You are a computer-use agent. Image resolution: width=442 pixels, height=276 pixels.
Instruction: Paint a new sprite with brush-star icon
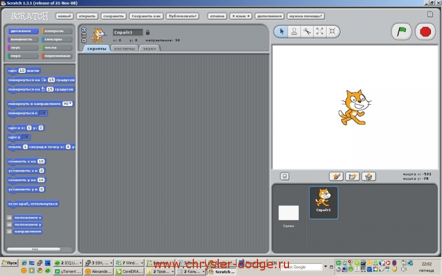[336, 177]
